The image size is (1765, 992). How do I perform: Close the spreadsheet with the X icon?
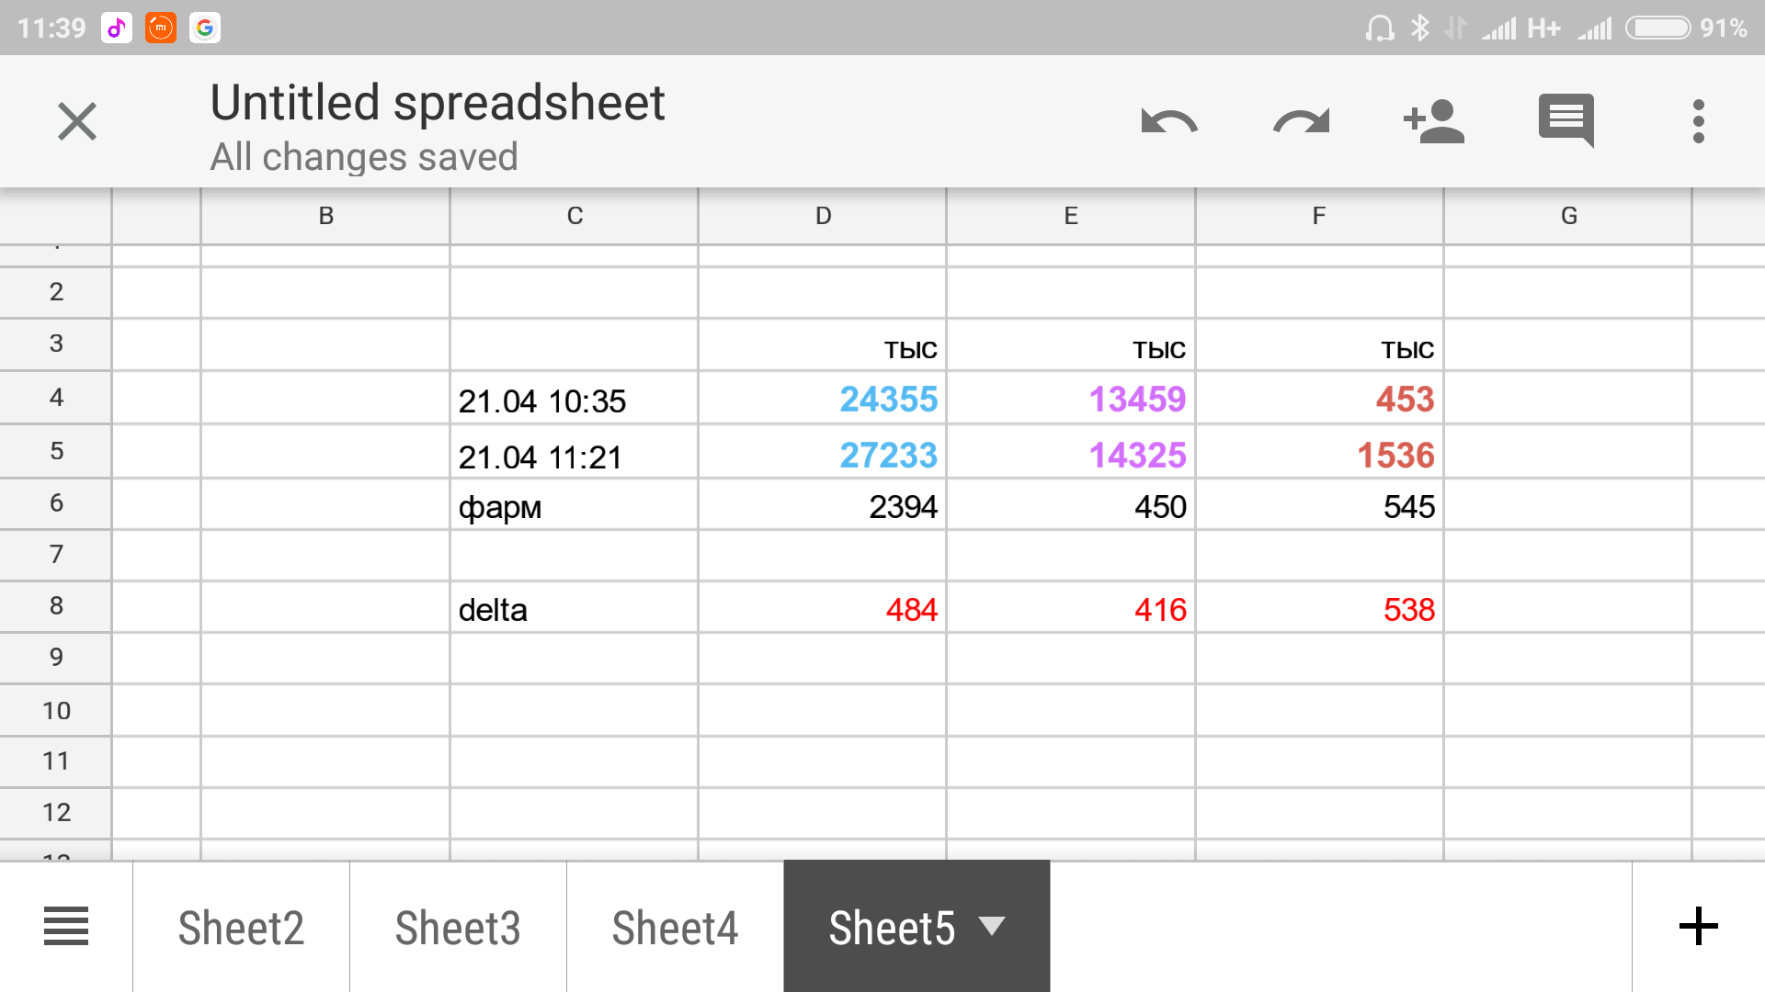tap(77, 121)
